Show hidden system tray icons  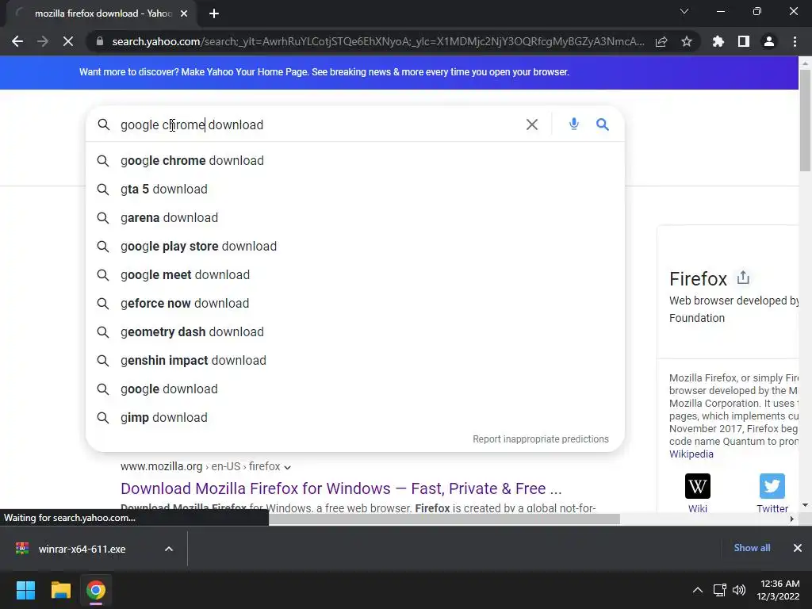(x=698, y=590)
